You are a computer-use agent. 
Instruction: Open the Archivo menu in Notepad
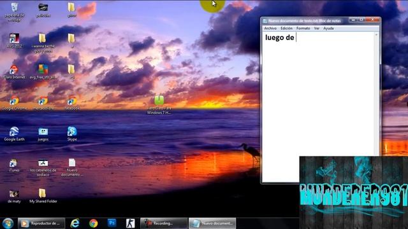pos(270,28)
